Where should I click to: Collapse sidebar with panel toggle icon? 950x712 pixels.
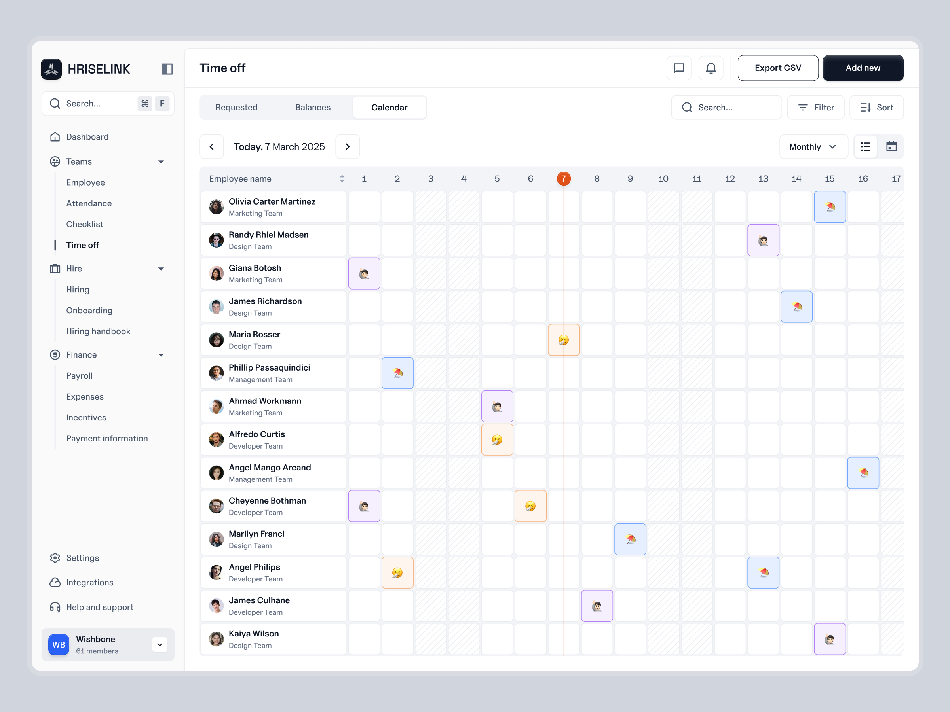click(x=167, y=69)
